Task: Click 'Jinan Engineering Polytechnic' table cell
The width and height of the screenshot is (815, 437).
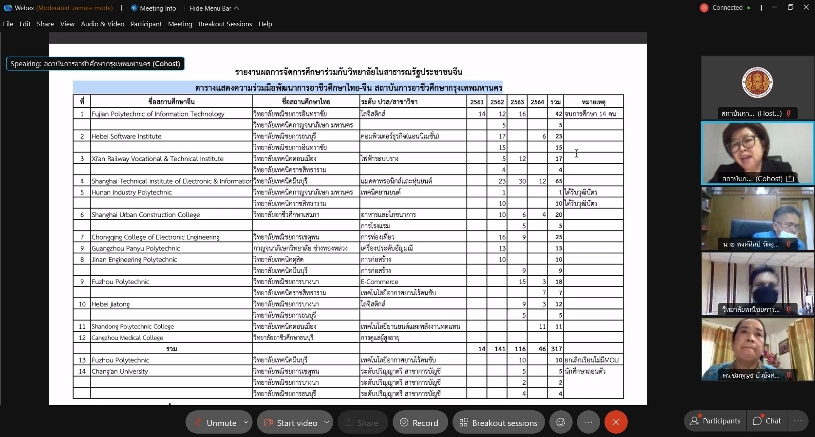Action: point(171,260)
